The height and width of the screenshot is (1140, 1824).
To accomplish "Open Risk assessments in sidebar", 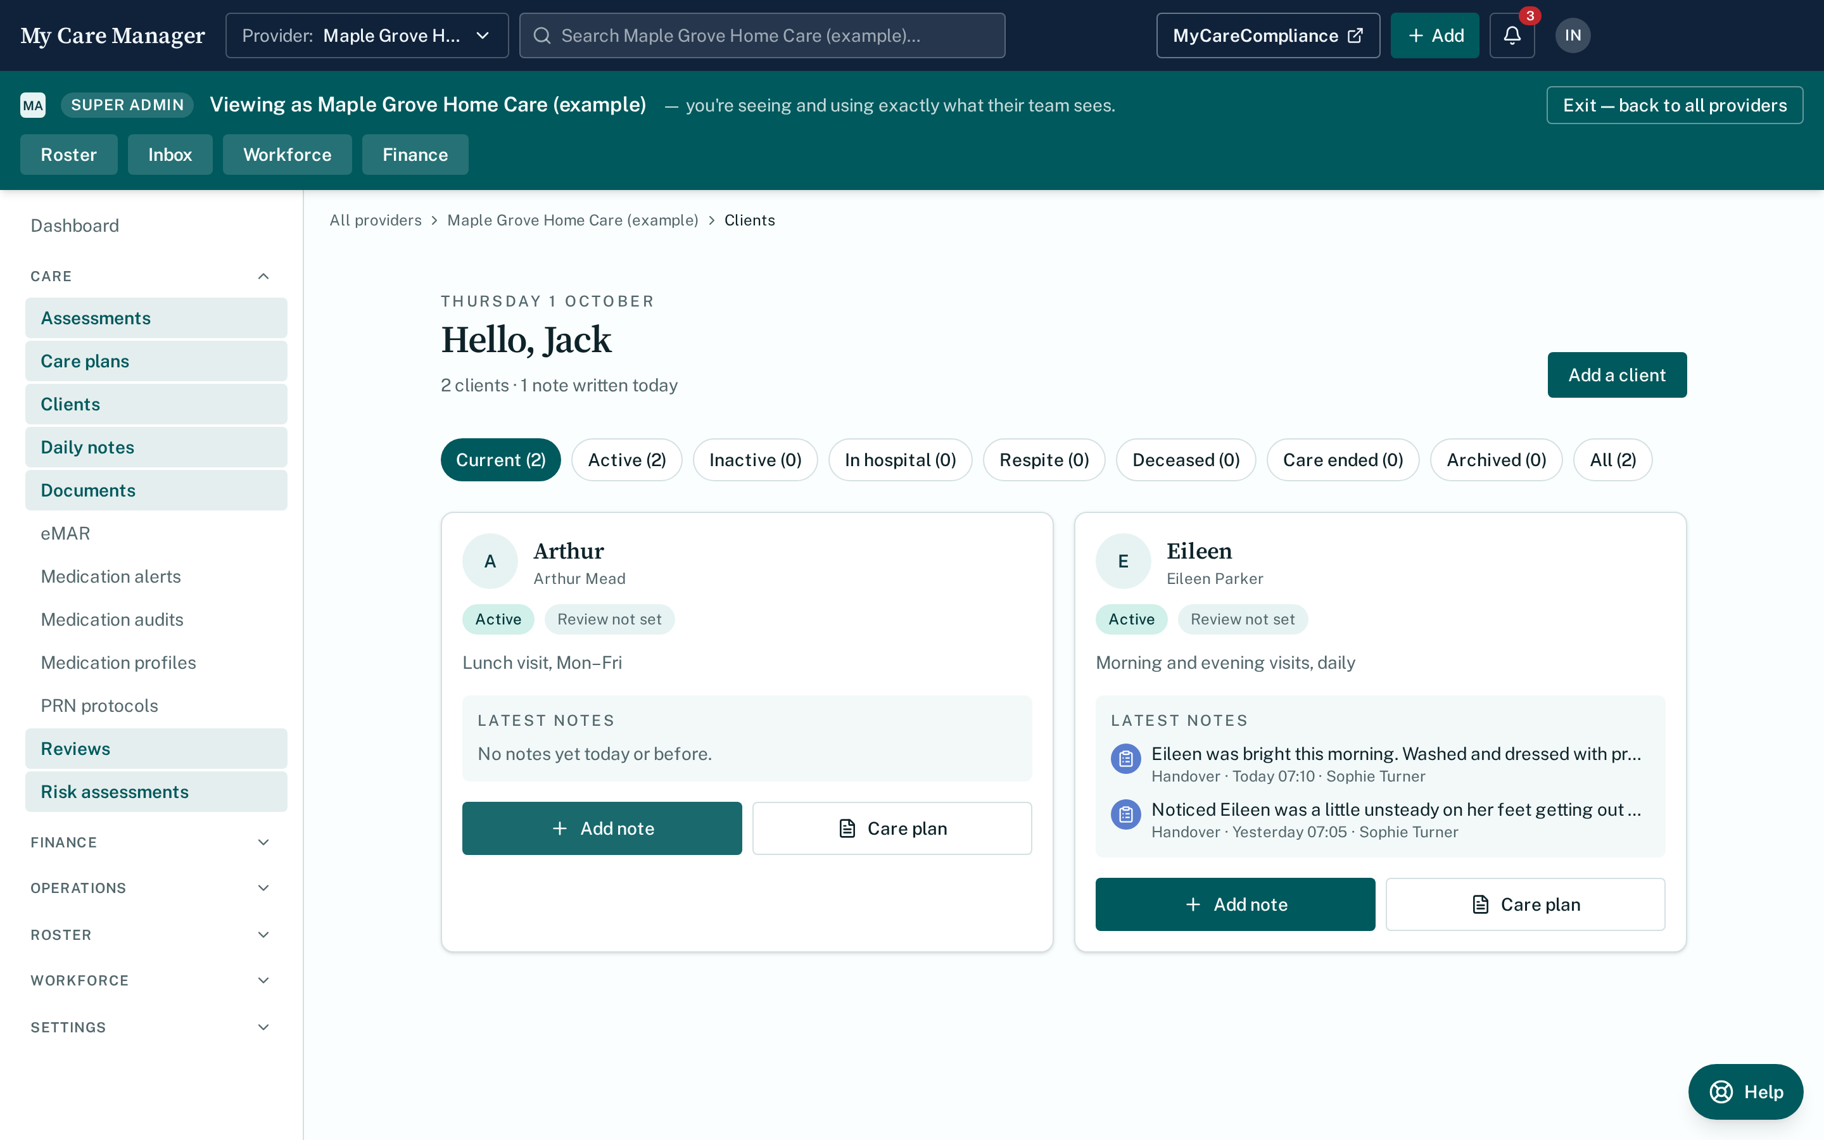I will 156,792.
